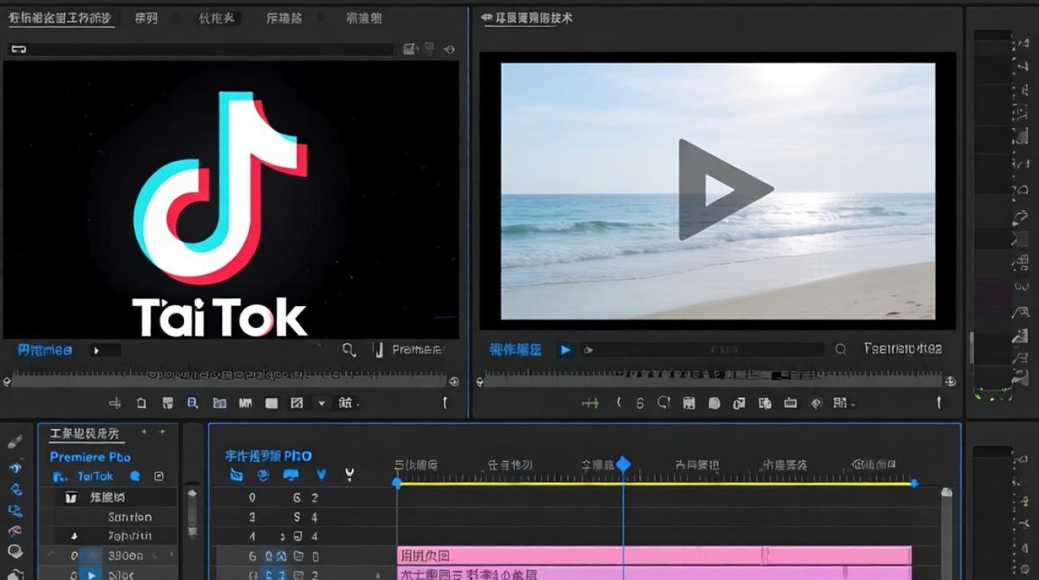The width and height of the screenshot is (1039, 580).
Task: Click the blue speech-bubble icon in timeline header
Action: pos(291,475)
